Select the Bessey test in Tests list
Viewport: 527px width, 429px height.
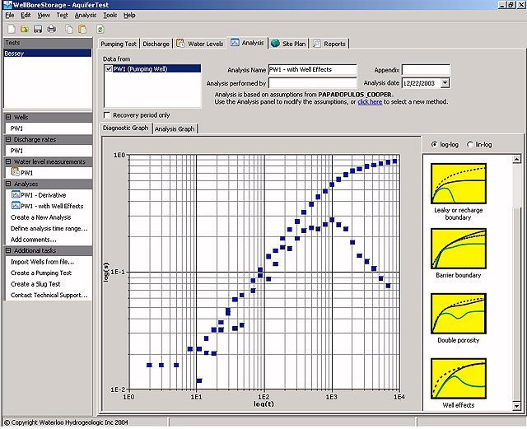[48, 54]
